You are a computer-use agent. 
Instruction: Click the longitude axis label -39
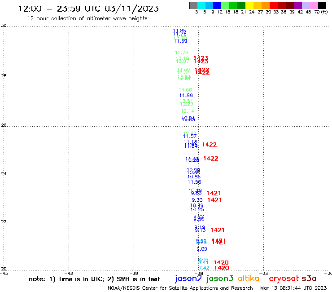click(x=134, y=274)
